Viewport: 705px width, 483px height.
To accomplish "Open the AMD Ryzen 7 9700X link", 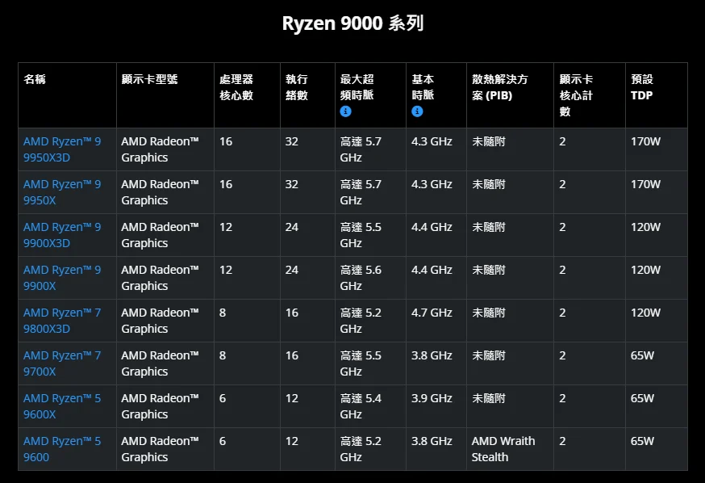I will (x=62, y=363).
